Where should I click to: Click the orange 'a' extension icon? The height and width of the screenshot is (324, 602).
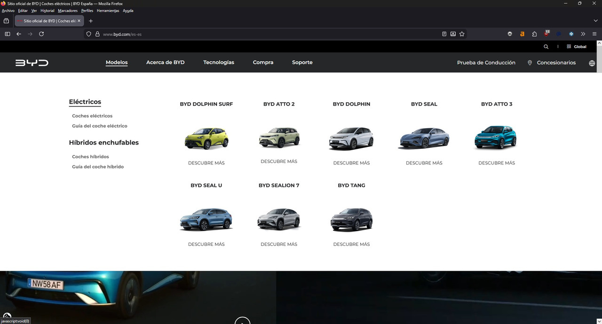(x=522, y=34)
